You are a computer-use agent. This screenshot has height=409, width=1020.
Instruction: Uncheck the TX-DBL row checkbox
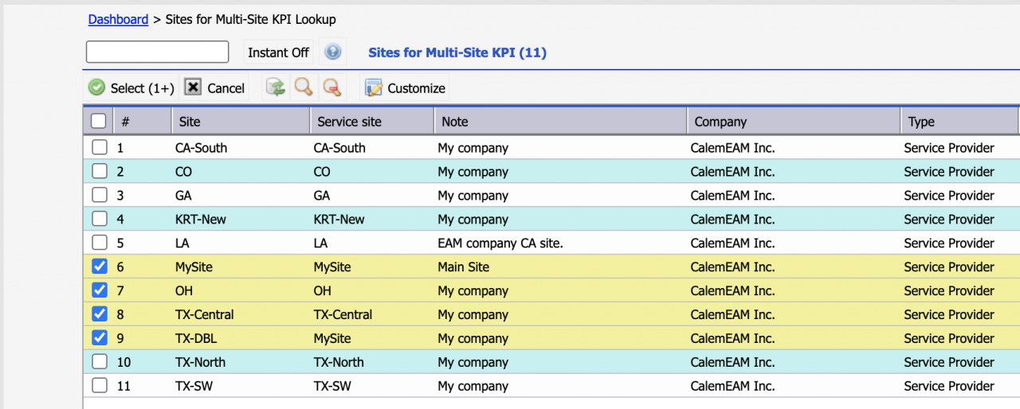99,338
